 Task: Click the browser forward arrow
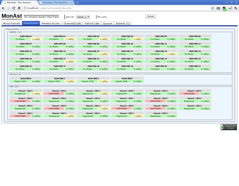(x=8, y=8)
